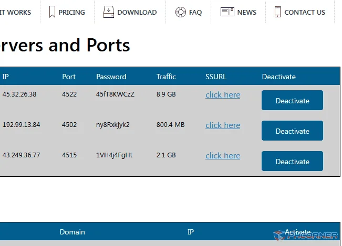Image resolution: width=342 pixels, height=246 pixels.
Task: Click the Traffic column header
Action: [166, 77]
